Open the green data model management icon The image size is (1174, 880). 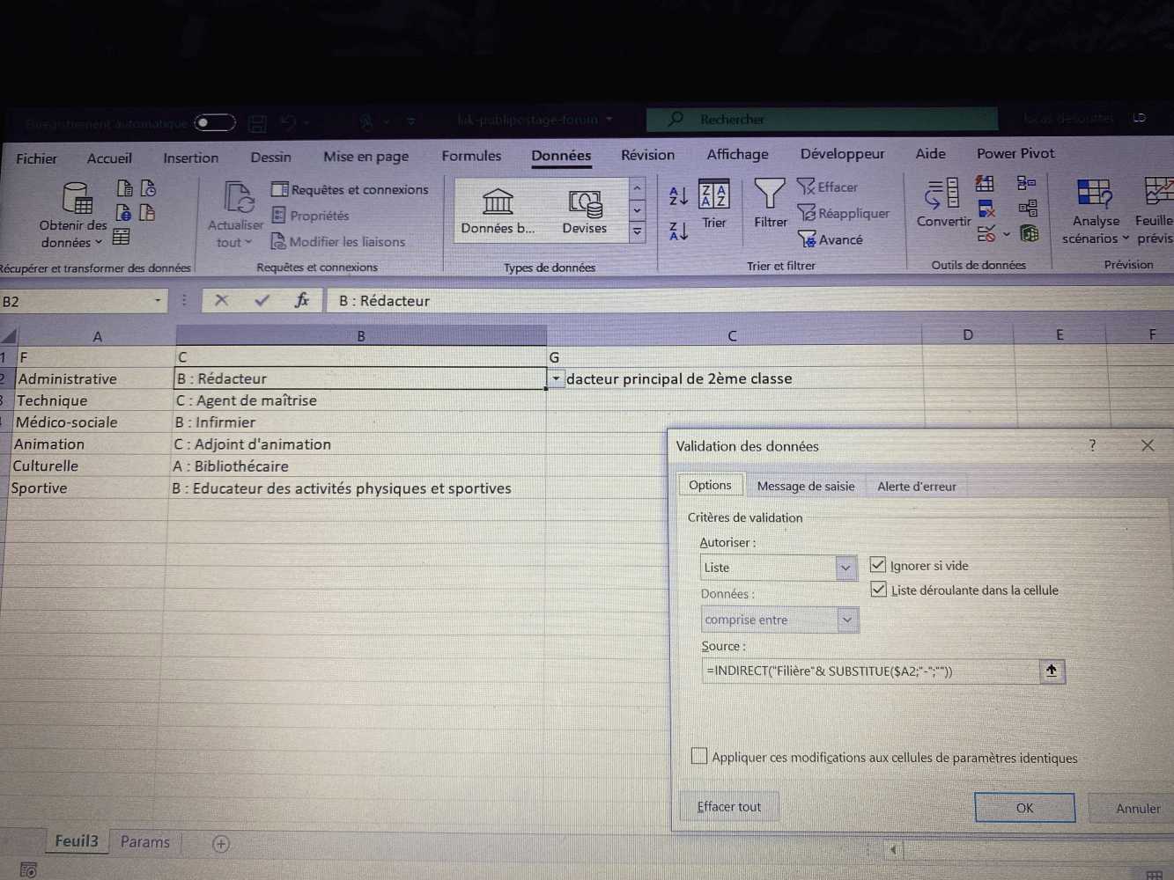(1029, 233)
